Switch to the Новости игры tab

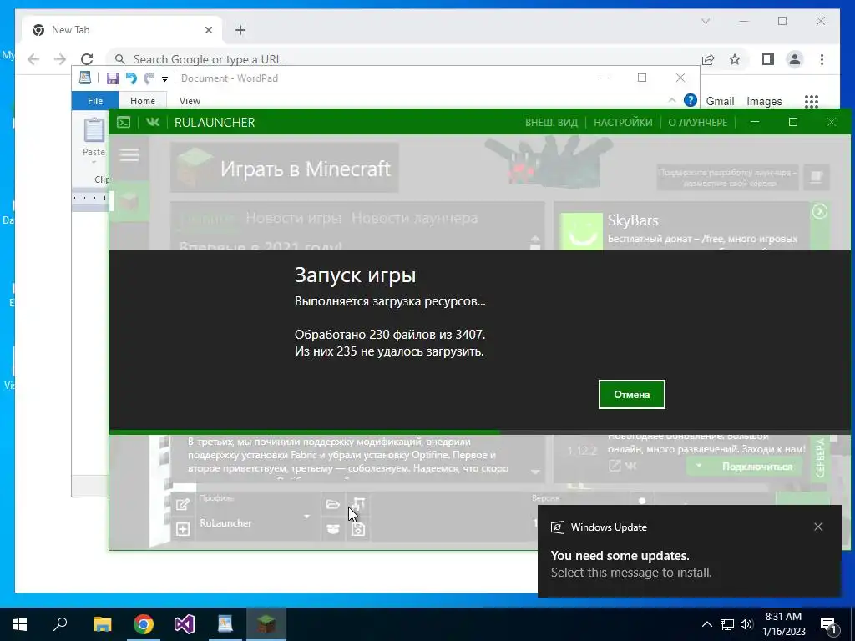(x=293, y=218)
